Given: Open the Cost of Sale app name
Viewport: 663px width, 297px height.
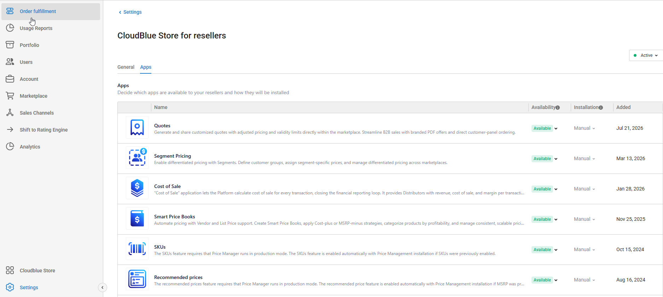Looking at the screenshot, I should (x=167, y=186).
